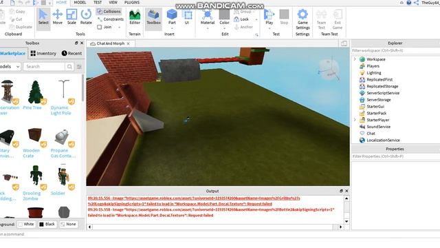Screen dimensions: 440x248
Task: Open the Join dropdown arrow
Action: 119,28
